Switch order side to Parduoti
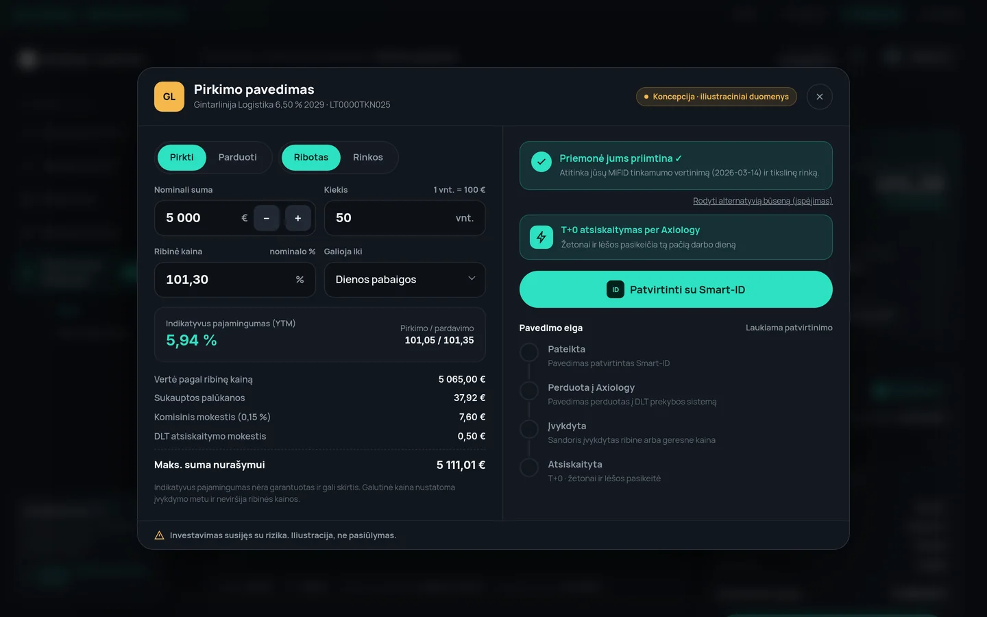This screenshot has width=987, height=617. click(x=238, y=158)
